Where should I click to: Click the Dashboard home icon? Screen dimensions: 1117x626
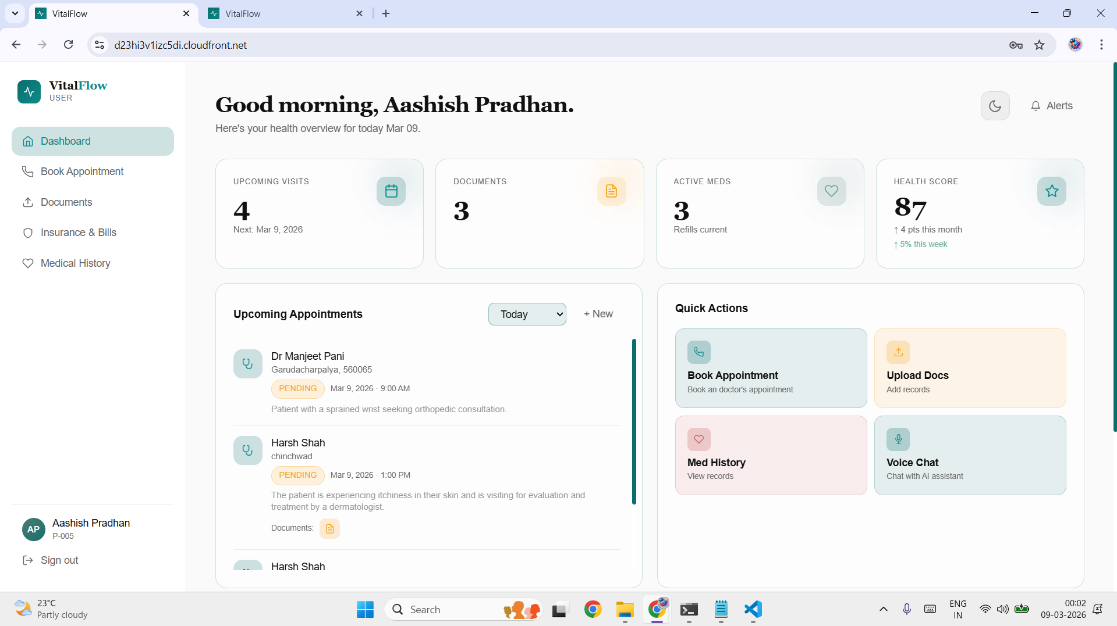[x=28, y=141]
